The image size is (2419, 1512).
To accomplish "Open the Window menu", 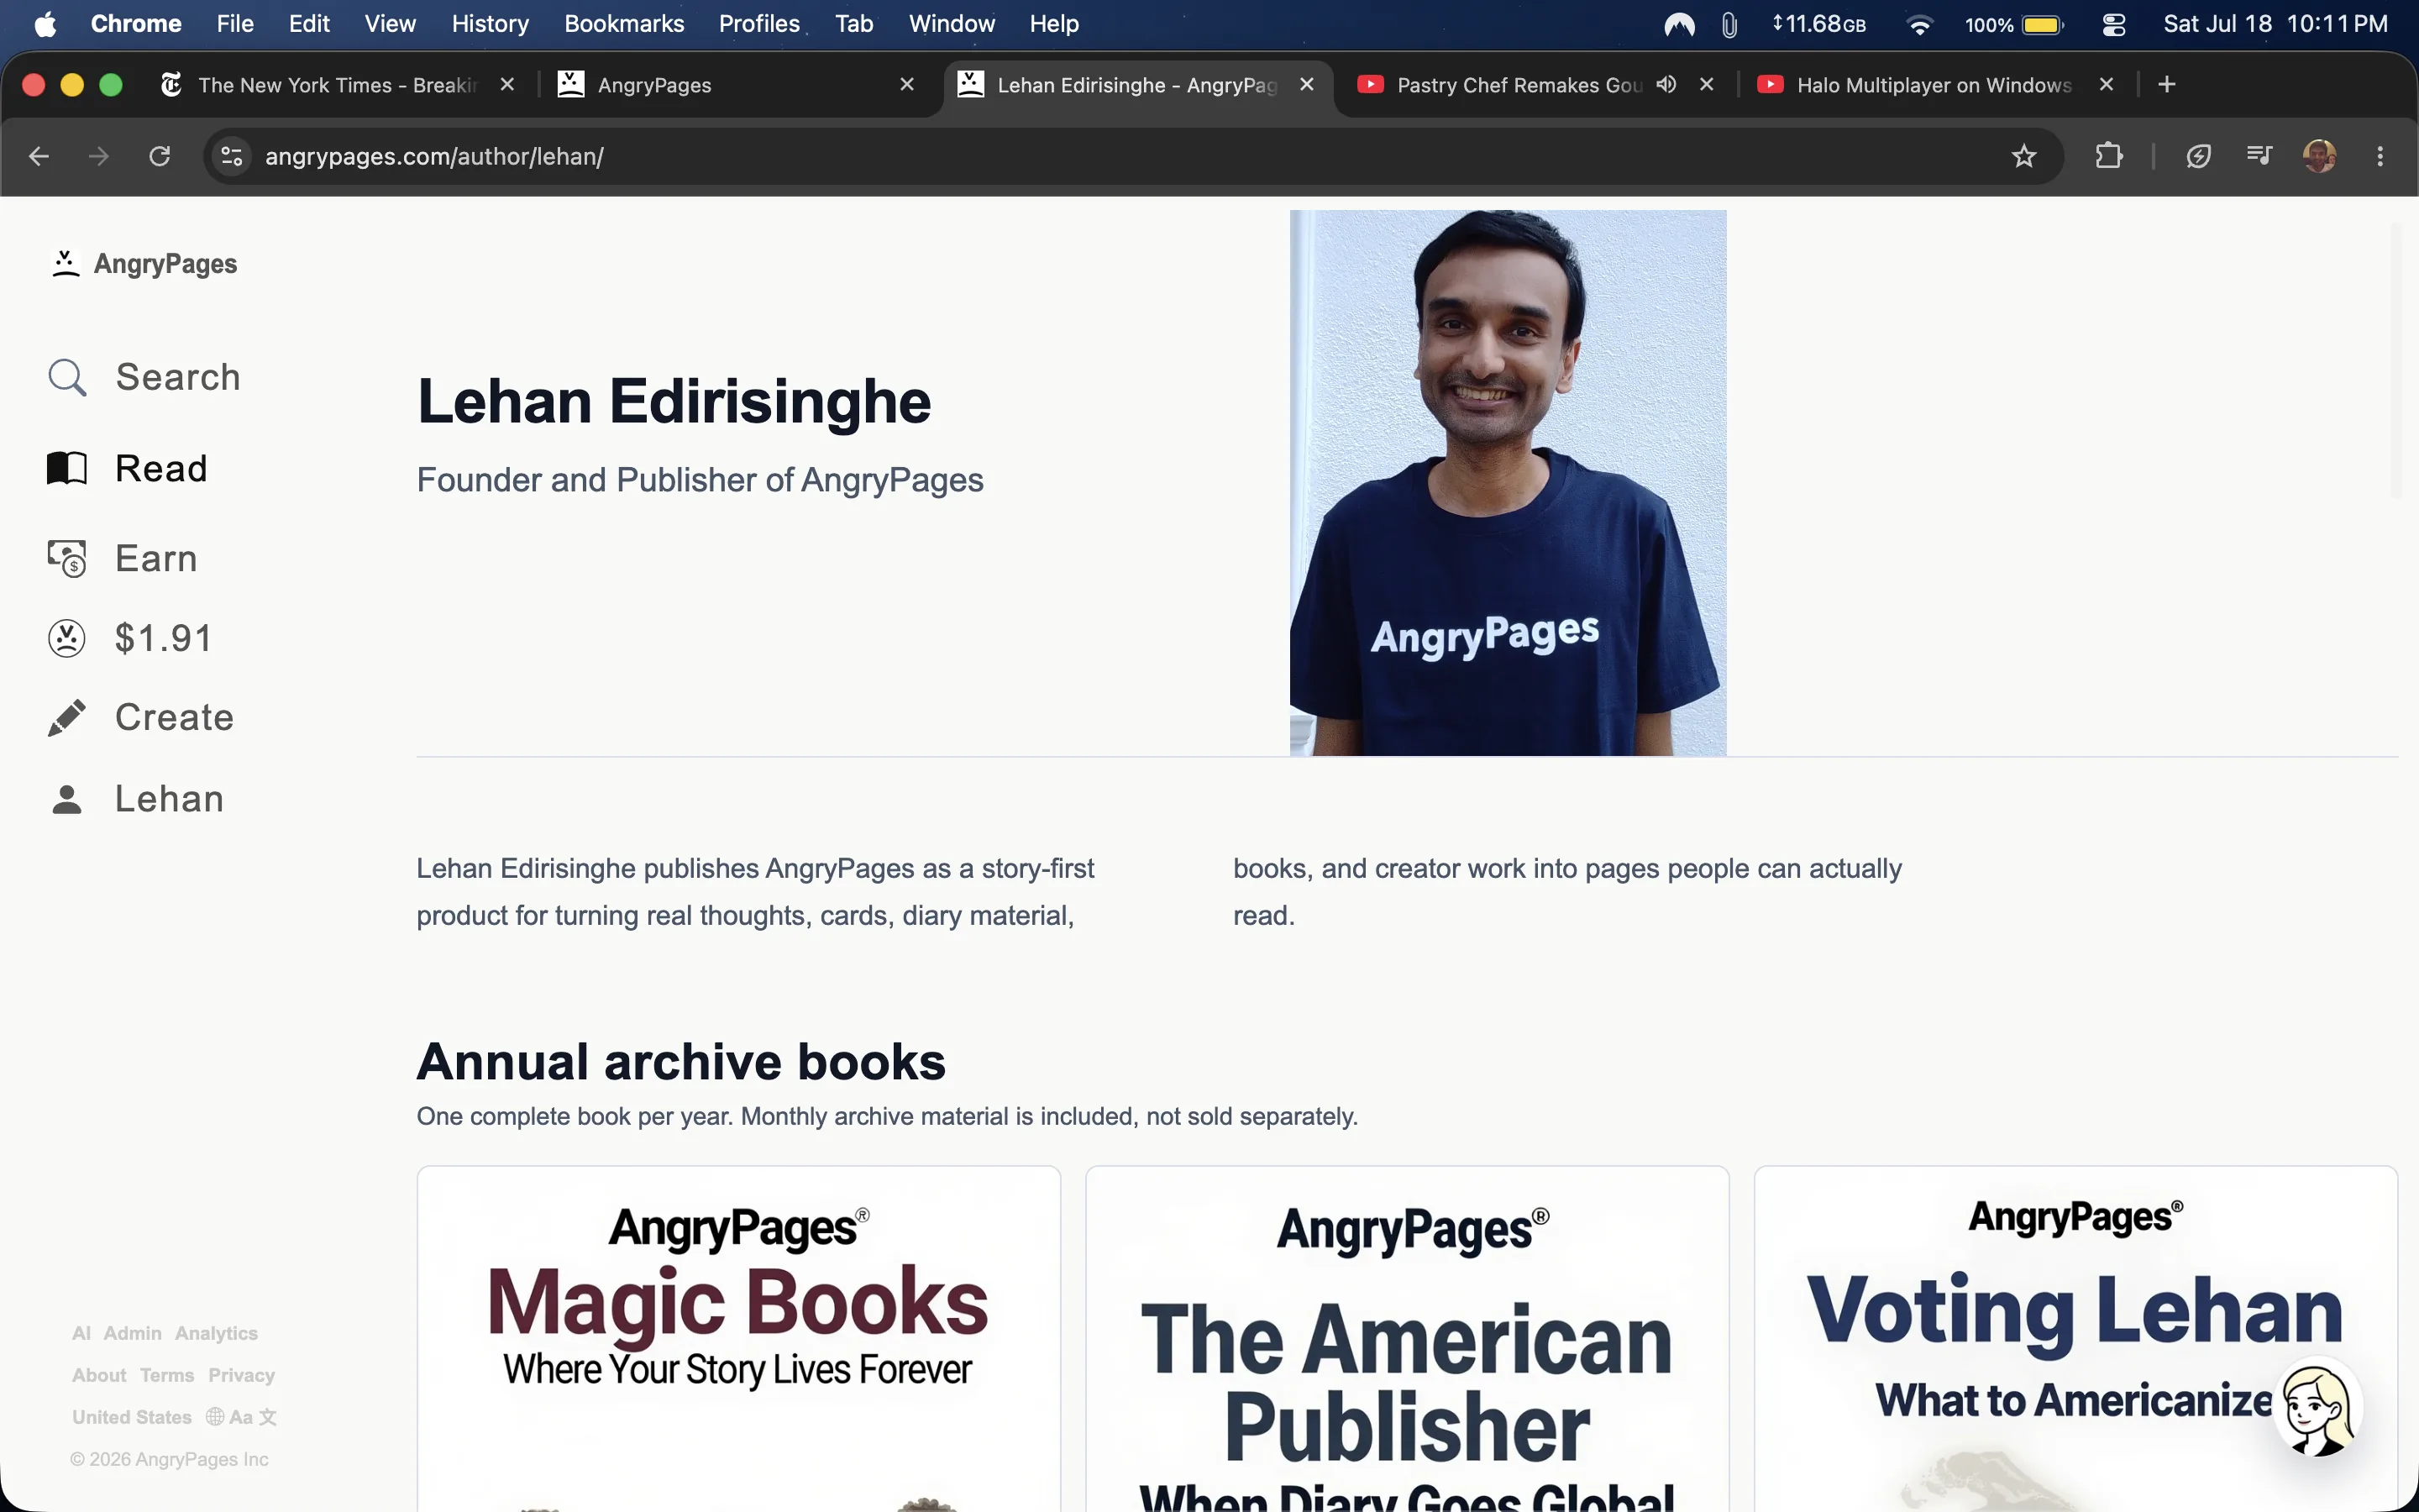I will pos(952,24).
